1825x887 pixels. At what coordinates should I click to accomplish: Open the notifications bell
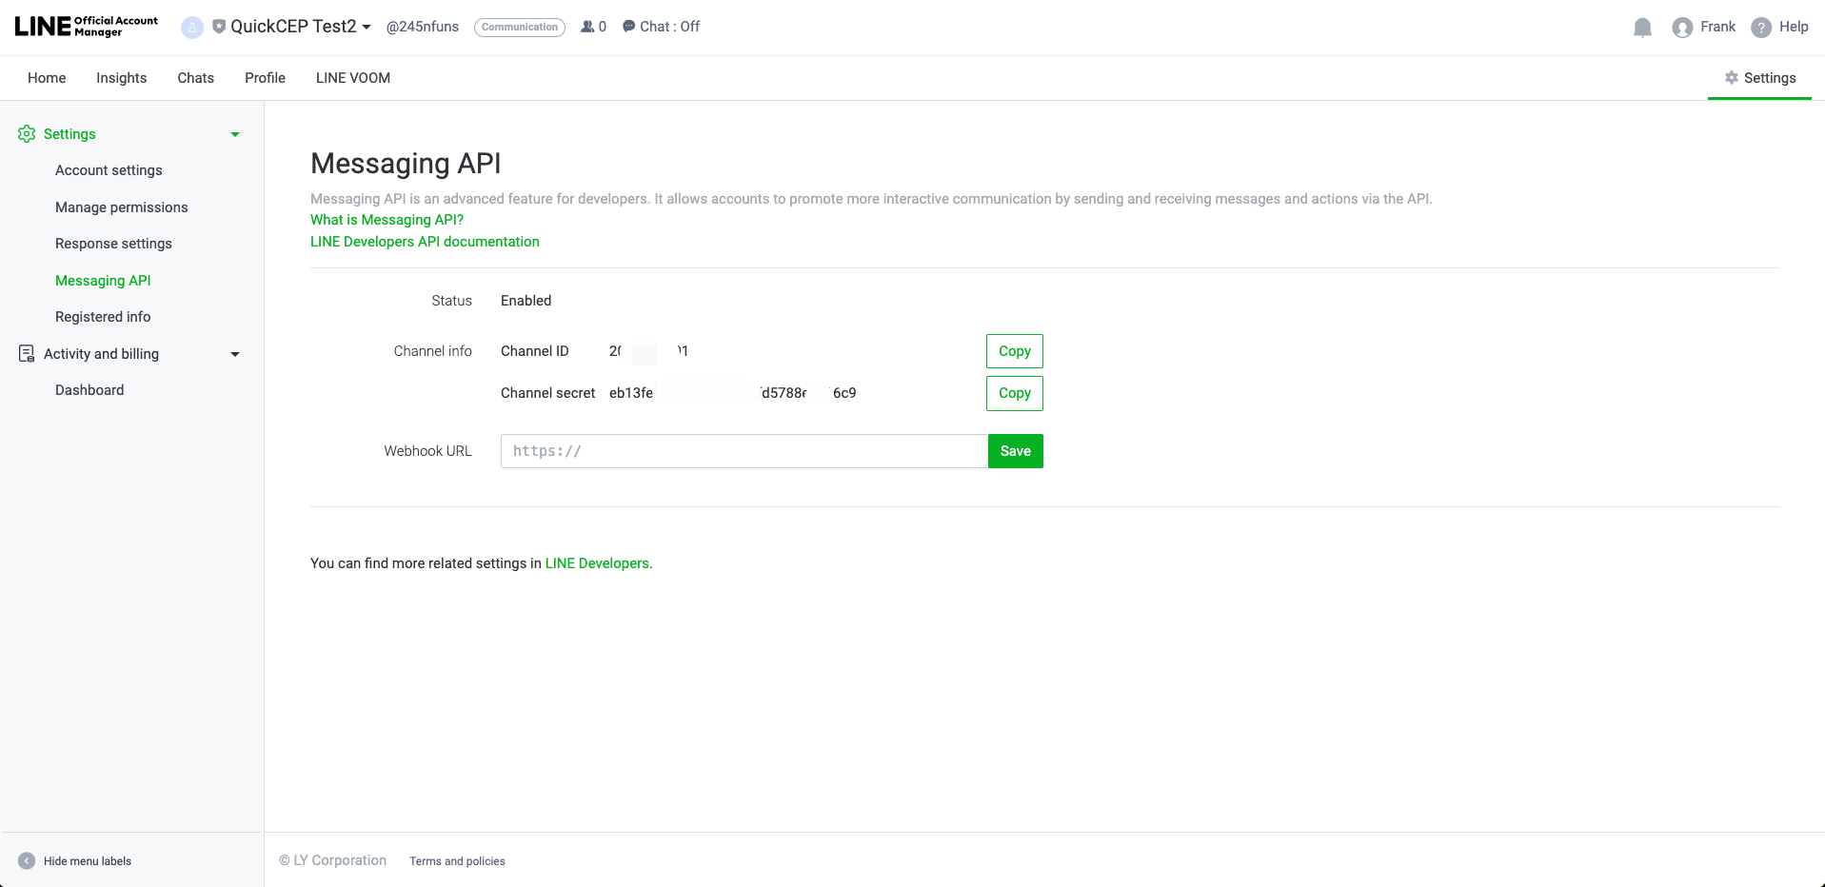(1642, 28)
